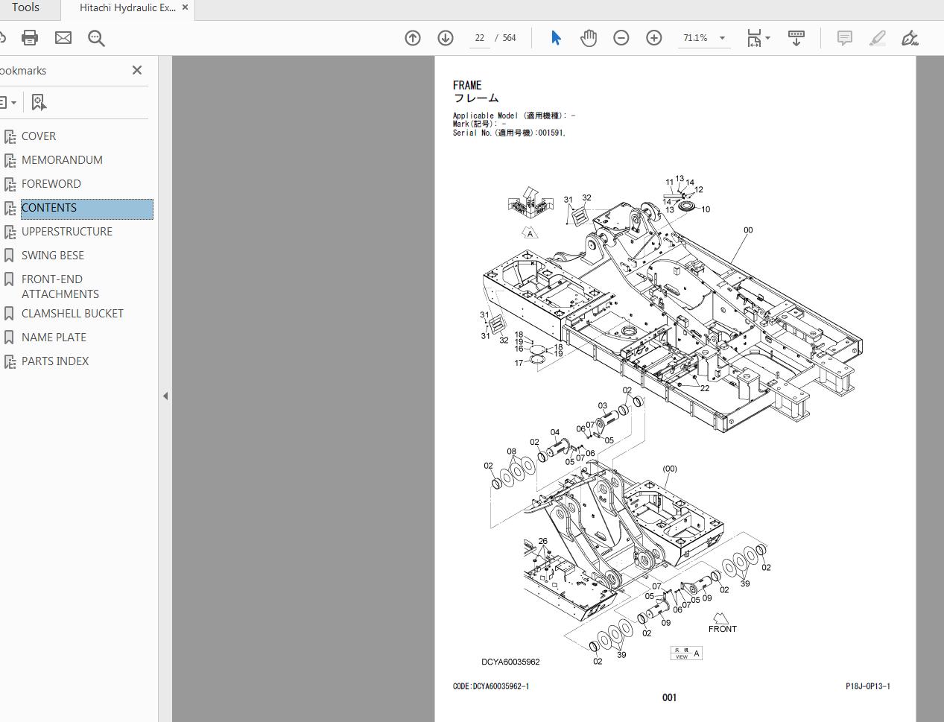The height and width of the screenshot is (722, 944).
Task: Switch to the selection arrow tool
Action: [556, 37]
